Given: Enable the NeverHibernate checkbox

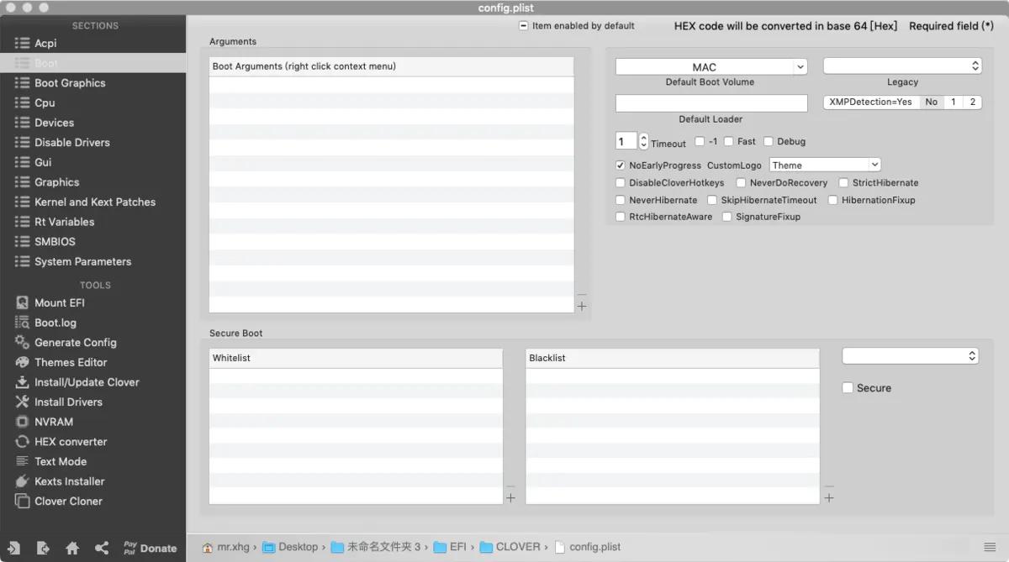Looking at the screenshot, I should pos(620,200).
